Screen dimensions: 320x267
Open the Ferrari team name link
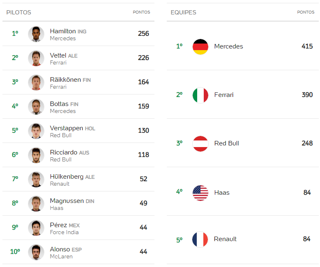pos(224,95)
